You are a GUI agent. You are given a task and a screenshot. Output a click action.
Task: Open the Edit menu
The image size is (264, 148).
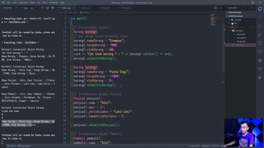tap(15, 2)
